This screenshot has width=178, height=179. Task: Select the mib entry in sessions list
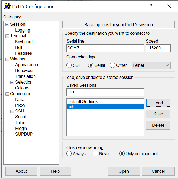coord(105,107)
